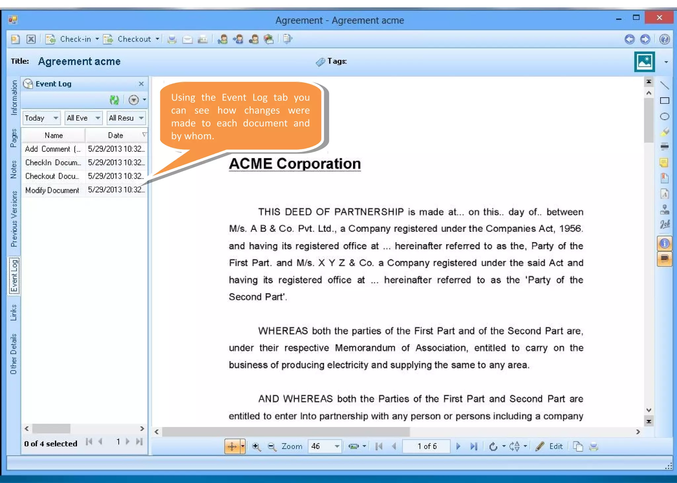Viewport: 677px width, 483px height.
Task: Toggle the comment lines panel button
Action: point(664,259)
